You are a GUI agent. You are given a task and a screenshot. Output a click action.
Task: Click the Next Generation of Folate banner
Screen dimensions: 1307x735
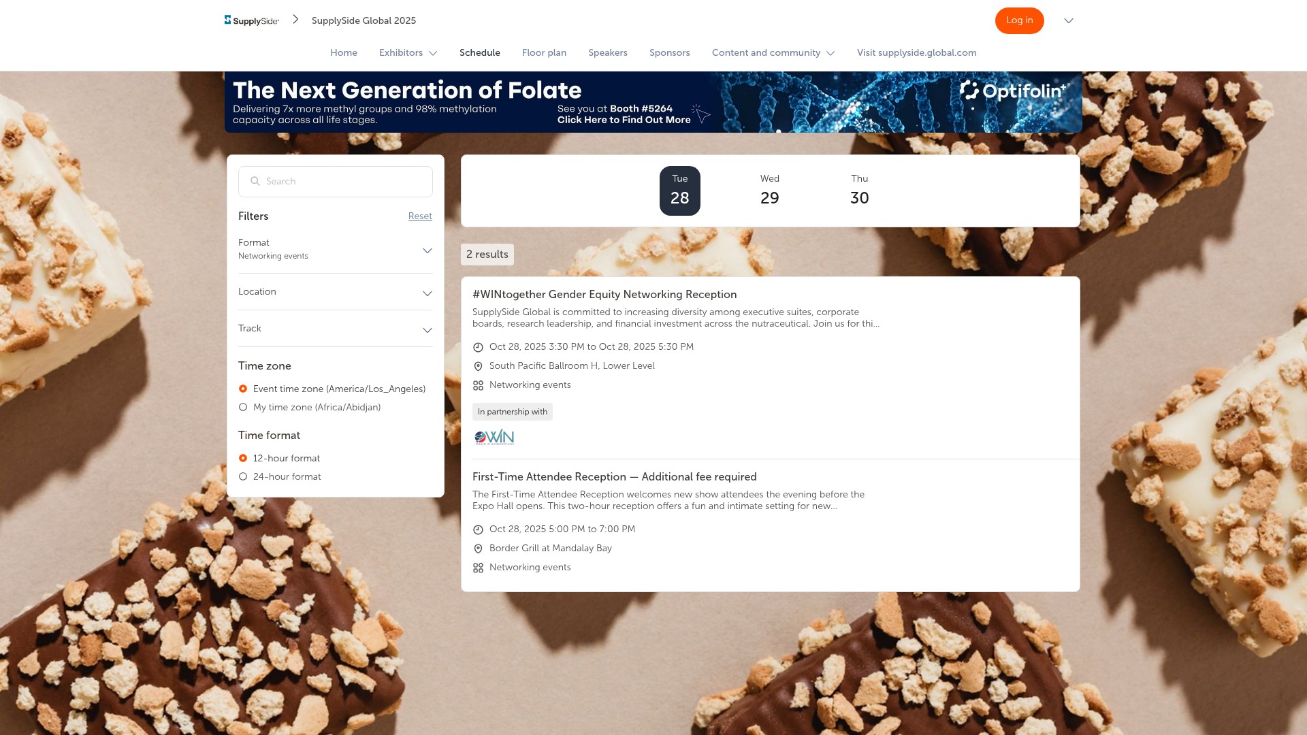(653, 102)
